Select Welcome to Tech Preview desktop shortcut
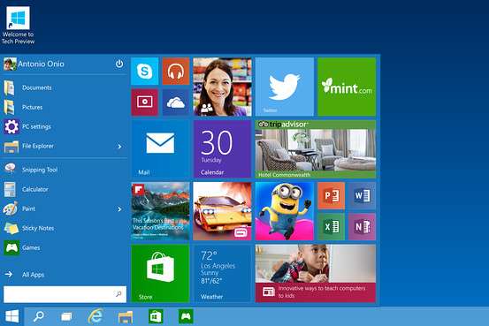 click(18, 26)
